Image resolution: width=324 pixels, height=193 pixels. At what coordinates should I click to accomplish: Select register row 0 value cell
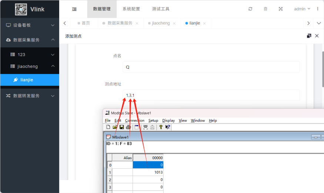point(148,165)
